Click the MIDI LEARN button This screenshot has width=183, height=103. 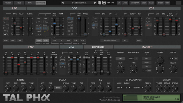point(135,3)
